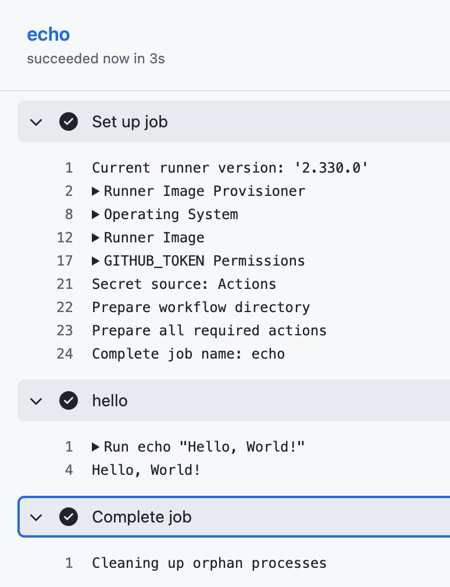450x587 pixels.
Task: Click the checkmark icon next to hello step
Action: click(x=69, y=401)
